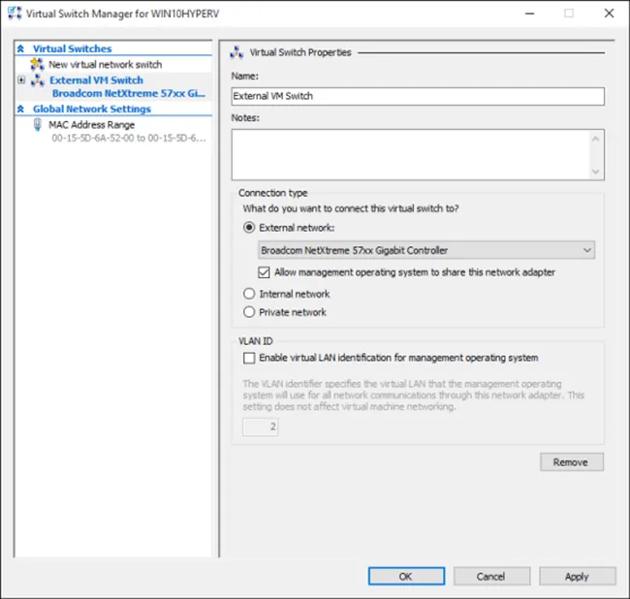Enable virtual LAN identification checkbox
Screen dimensions: 630x599
[250, 358]
